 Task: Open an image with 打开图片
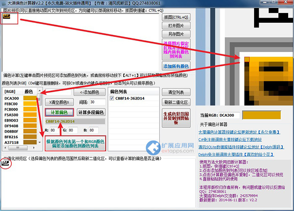coord(176,26)
